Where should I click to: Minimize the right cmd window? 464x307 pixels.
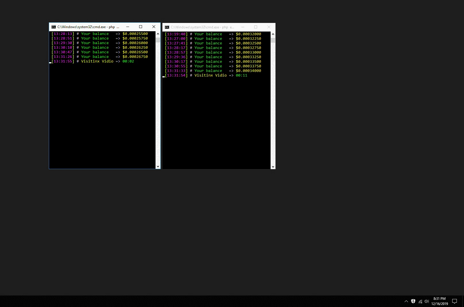243,27
